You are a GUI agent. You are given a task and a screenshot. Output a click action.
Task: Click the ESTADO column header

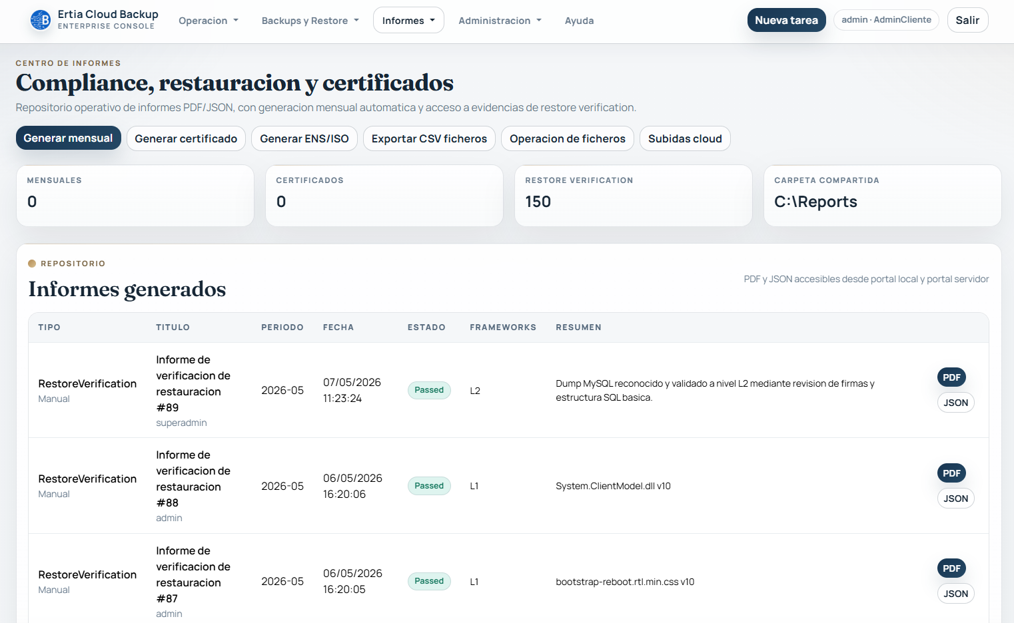[x=426, y=327]
